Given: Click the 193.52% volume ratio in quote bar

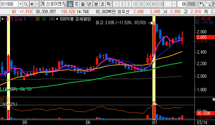Looking at the screenshot, I should (68, 12).
